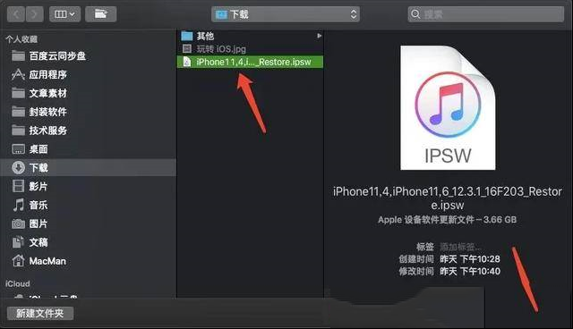Click the 文稿 documents icon
Image resolution: width=573 pixels, height=329 pixels.
18,241
